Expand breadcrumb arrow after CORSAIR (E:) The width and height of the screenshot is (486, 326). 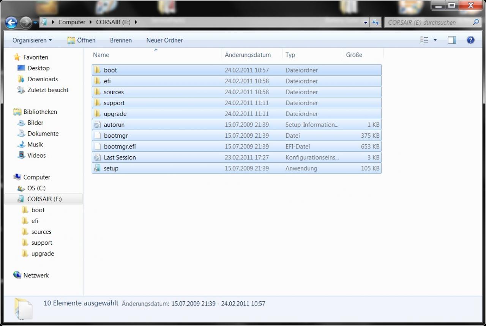point(136,22)
